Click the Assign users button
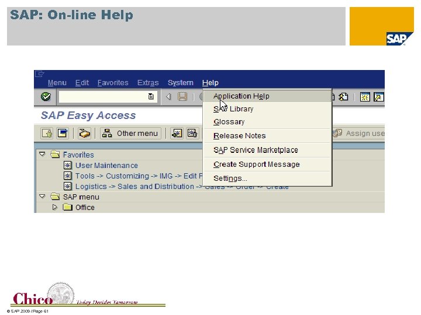421x315 pixels. [x=358, y=133]
